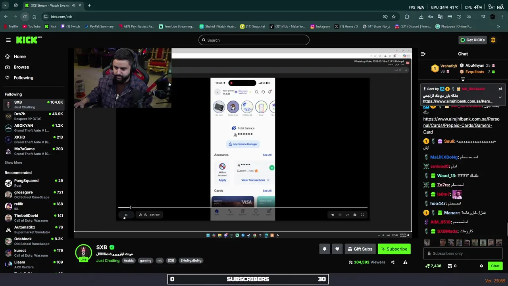Enter fullscreen on the inner video player
Screen dimensions: 508x286
pos(362,215)
